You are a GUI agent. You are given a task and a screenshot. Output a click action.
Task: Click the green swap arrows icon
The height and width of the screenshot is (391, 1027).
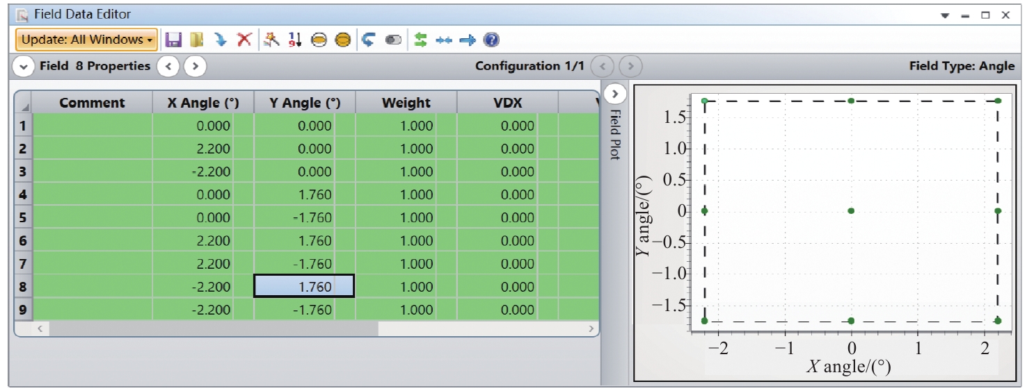(420, 40)
